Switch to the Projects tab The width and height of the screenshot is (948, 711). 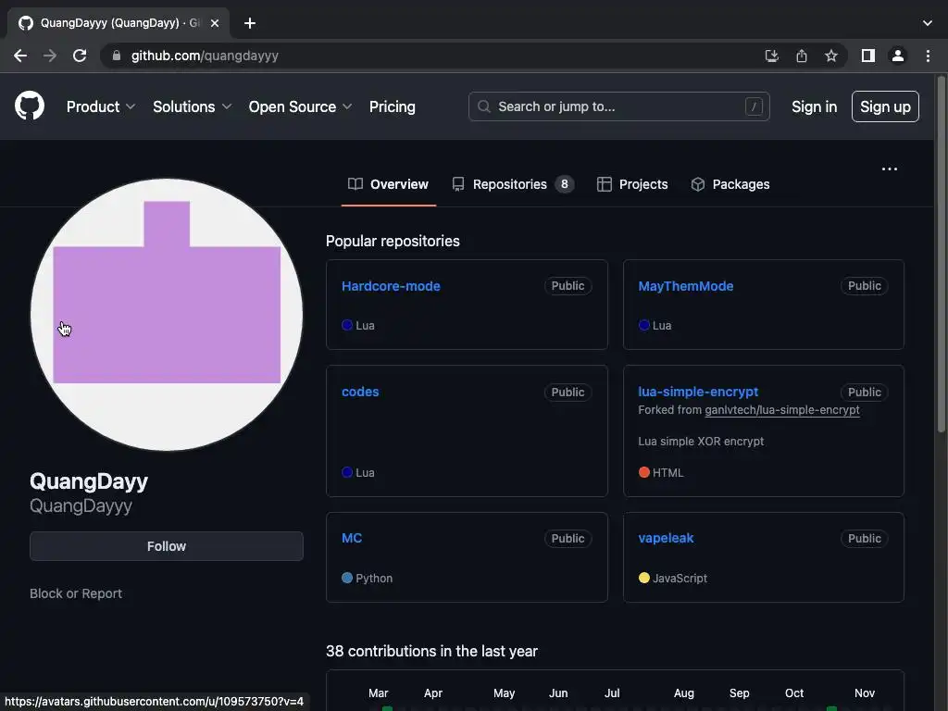pyautogui.click(x=632, y=184)
